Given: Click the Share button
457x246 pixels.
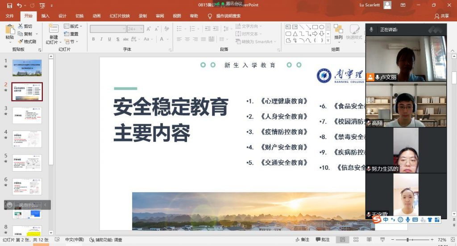Looking at the screenshot, I should (441, 16).
